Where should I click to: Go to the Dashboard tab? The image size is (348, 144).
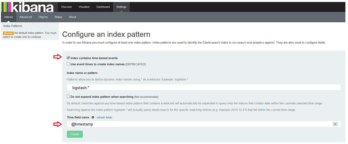(103, 7)
